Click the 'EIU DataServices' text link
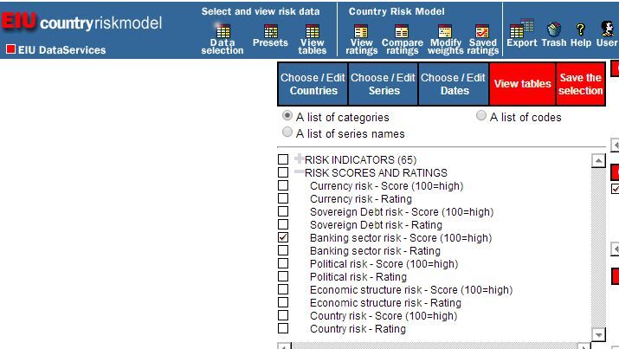Image resolution: width=619 pixels, height=349 pixels. point(62,50)
